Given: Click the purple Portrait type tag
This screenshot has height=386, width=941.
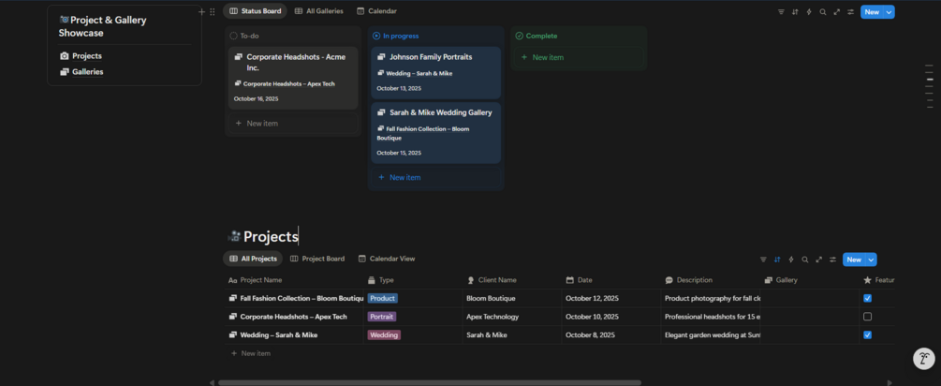Looking at the screenshot, I should (x=382, y=317).
